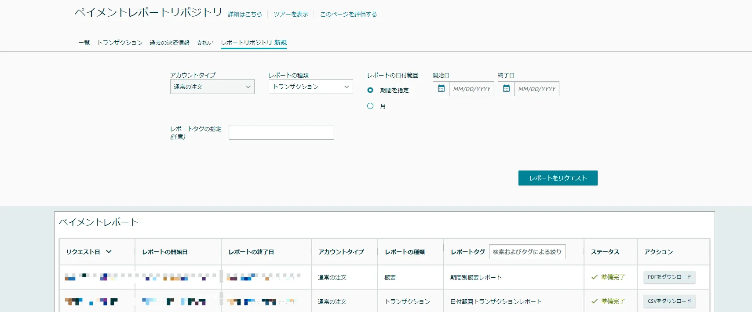The height and width of the screenshot is (312, 752).
Task: Open the レポートの種類 dropdown showing トランザクション
Action: pos(311,87)
